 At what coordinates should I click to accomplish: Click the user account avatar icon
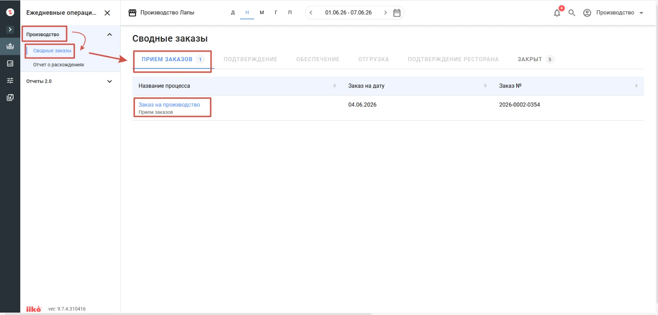coord(587,13)
